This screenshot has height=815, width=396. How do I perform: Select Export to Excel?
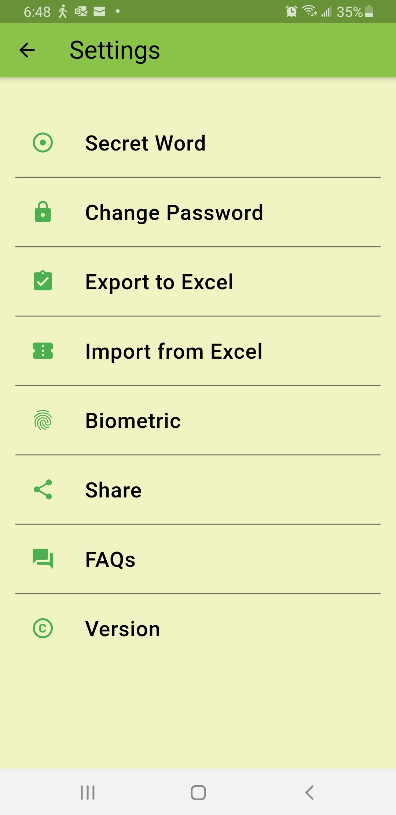(x=159, y=282)
